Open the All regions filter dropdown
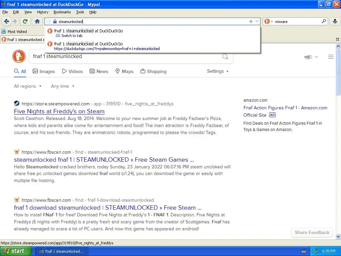The width and height of the screenshot is (341, 256). click(28, 86)
